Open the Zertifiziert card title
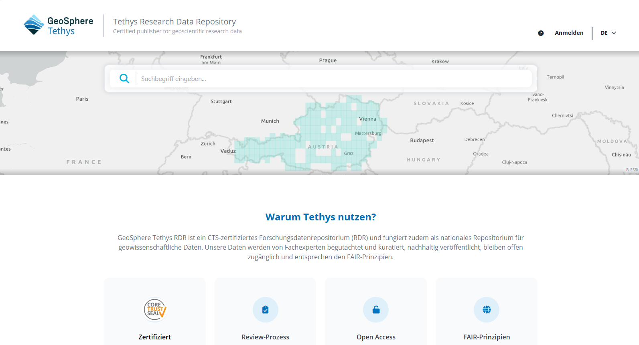The width and height of the screenshot is (639, 345). (155, 337)
